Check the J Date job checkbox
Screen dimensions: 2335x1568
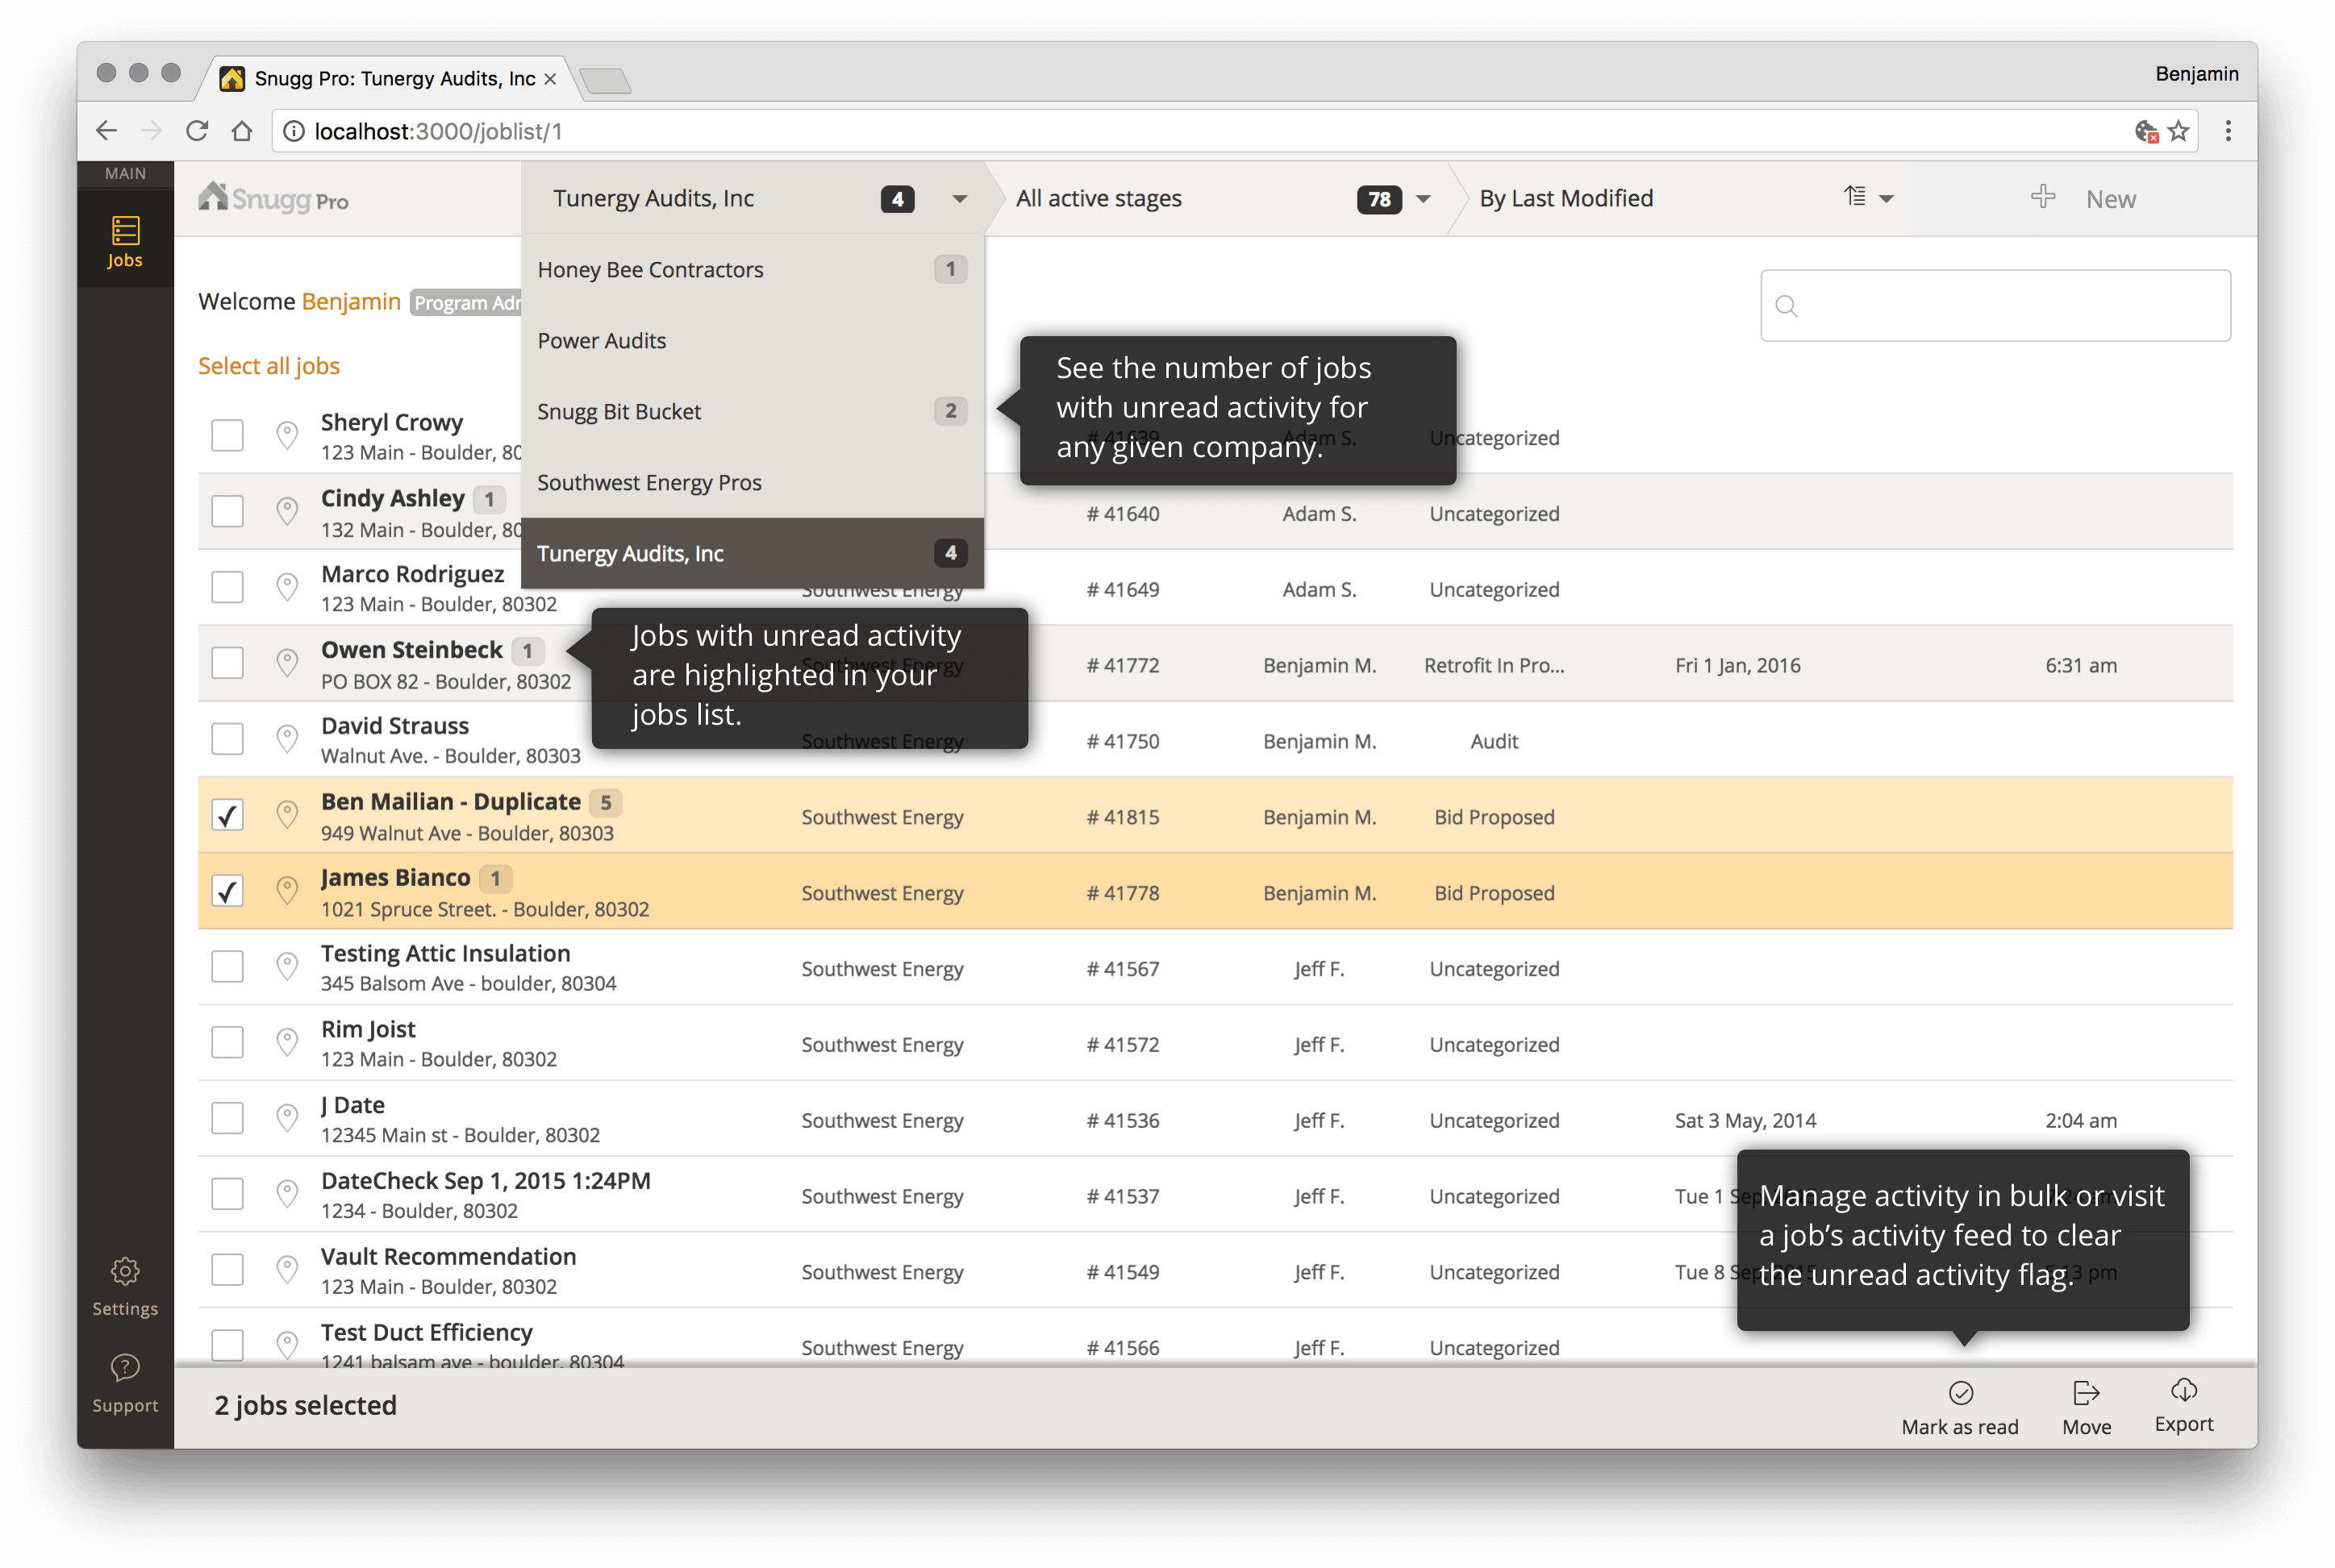[x=227, y=1119]
